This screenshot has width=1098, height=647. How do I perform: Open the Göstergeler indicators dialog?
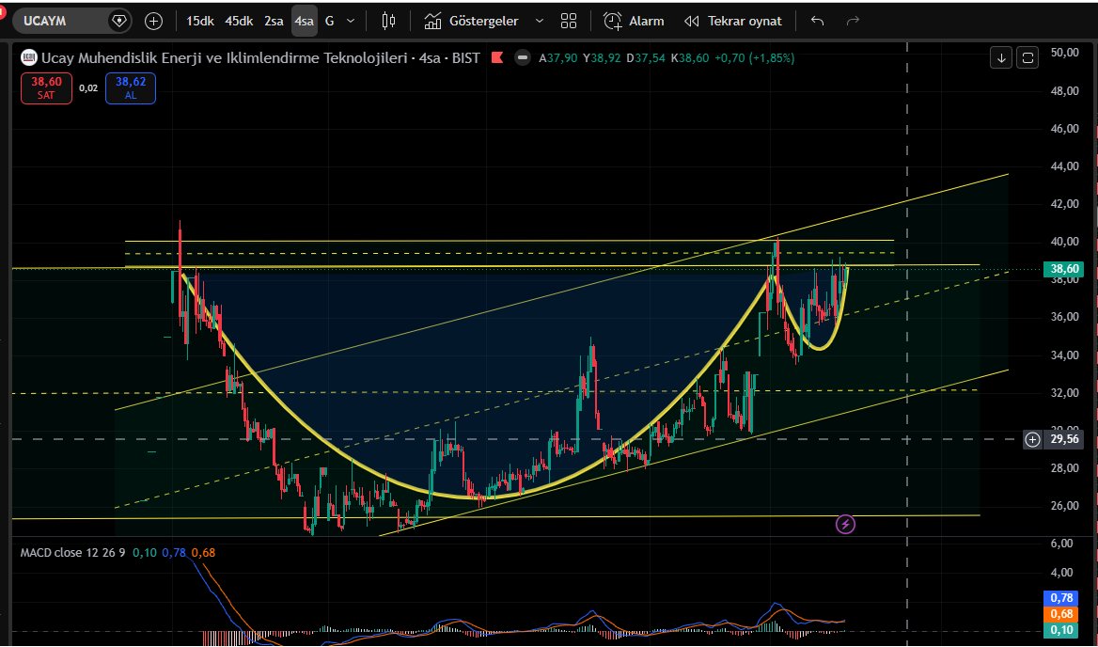[x=472, y=21]
